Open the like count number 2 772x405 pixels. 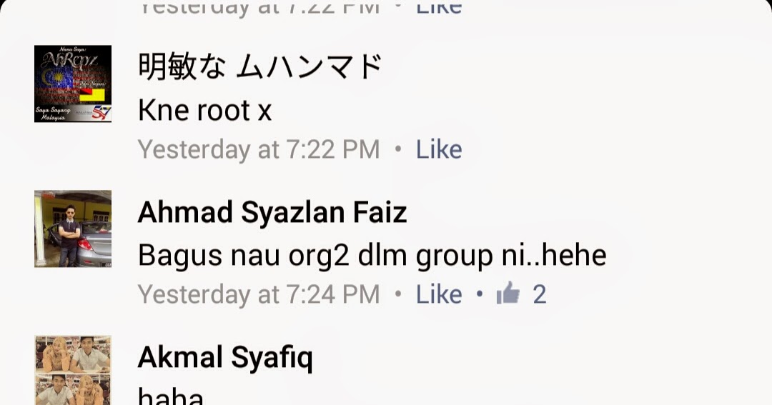540,294
